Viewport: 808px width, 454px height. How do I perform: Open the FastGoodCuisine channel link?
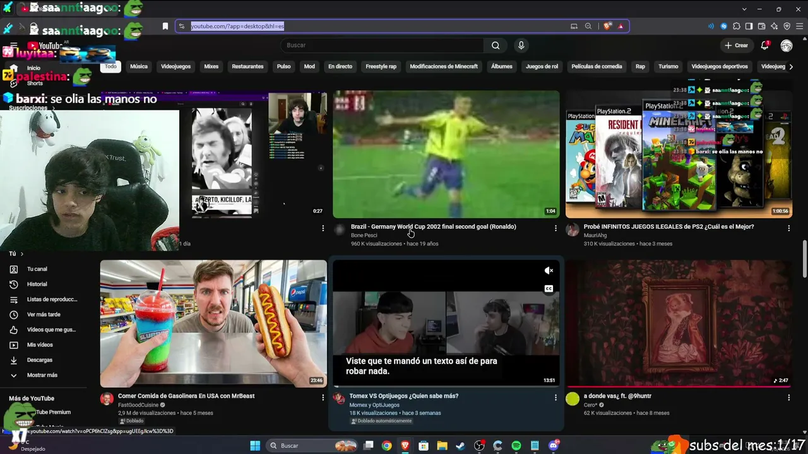(138, 405)
